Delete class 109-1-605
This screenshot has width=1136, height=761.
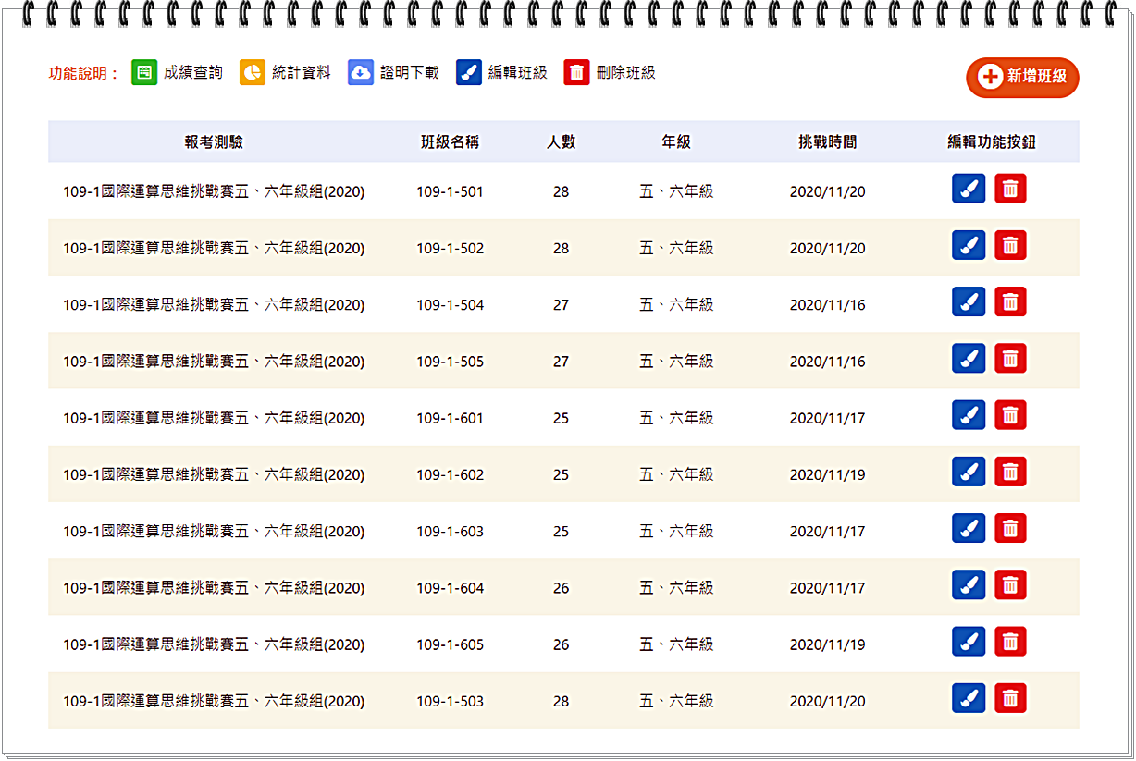[x=1010, y=642]
